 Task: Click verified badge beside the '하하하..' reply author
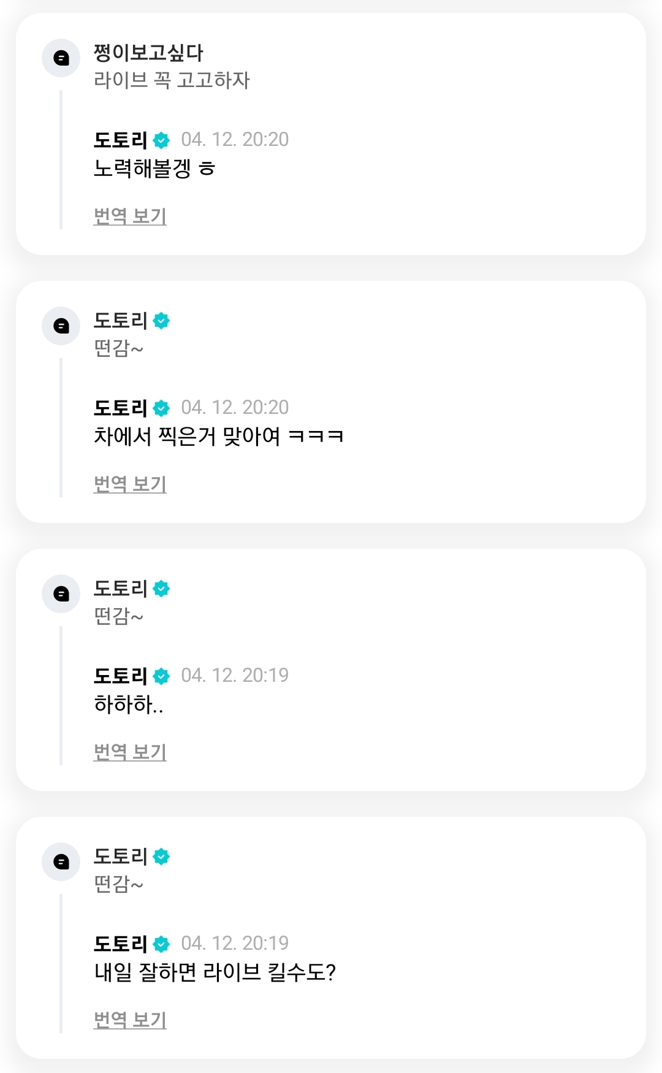pyautogui.click(x=161, y=676)
